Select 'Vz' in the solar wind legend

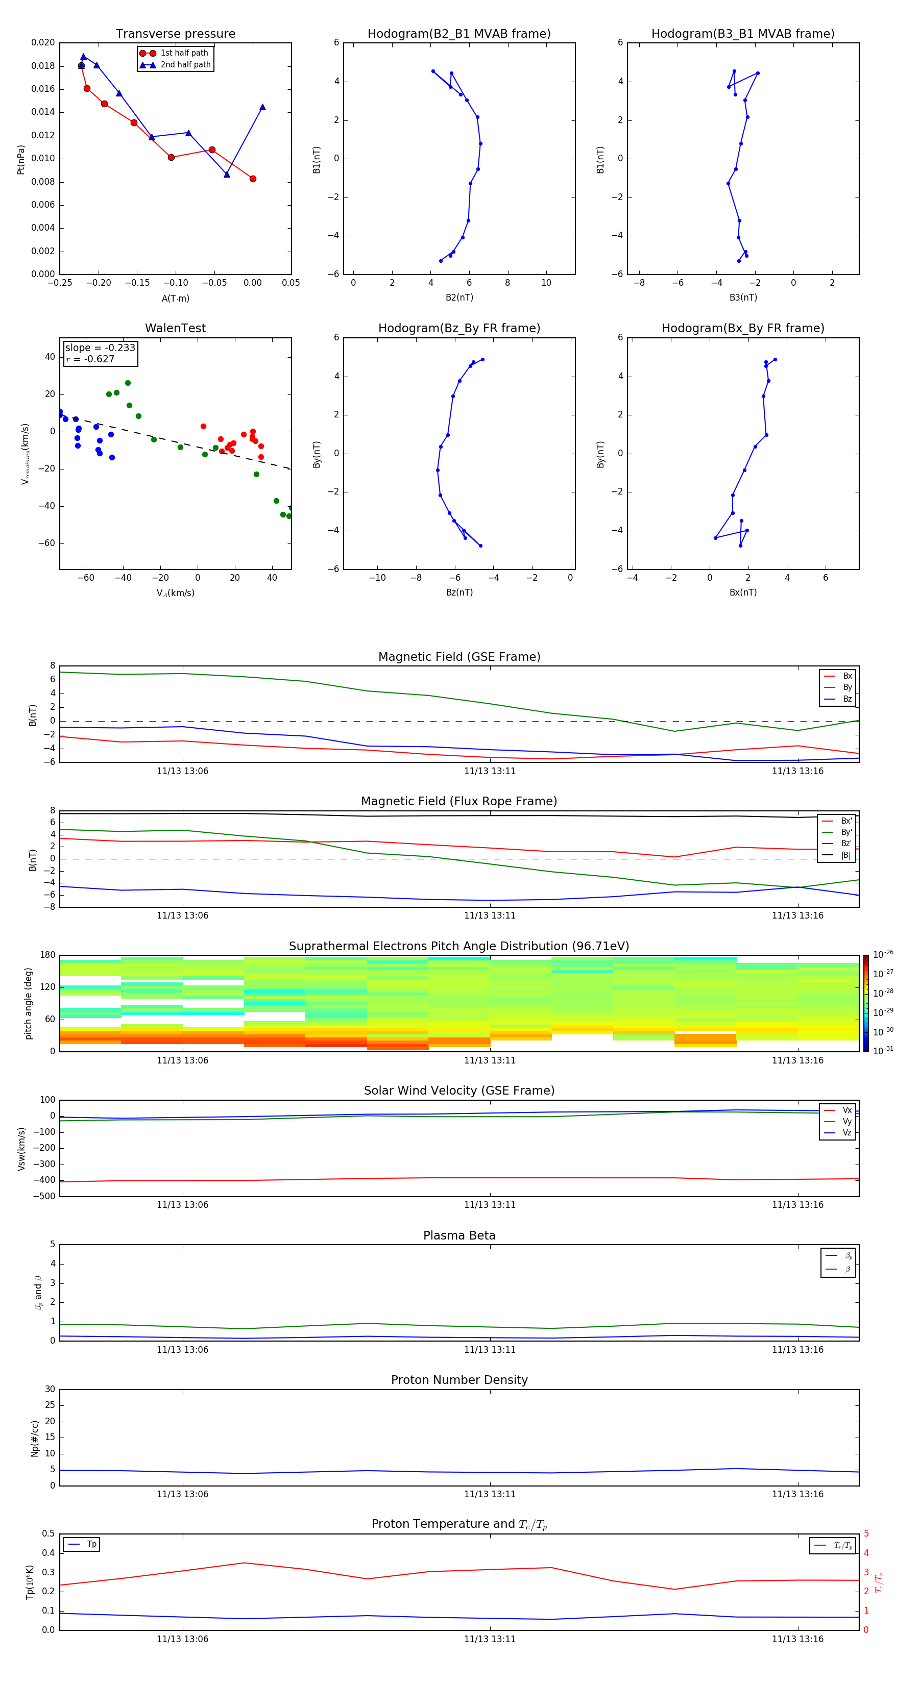(x=838, y=1133)
